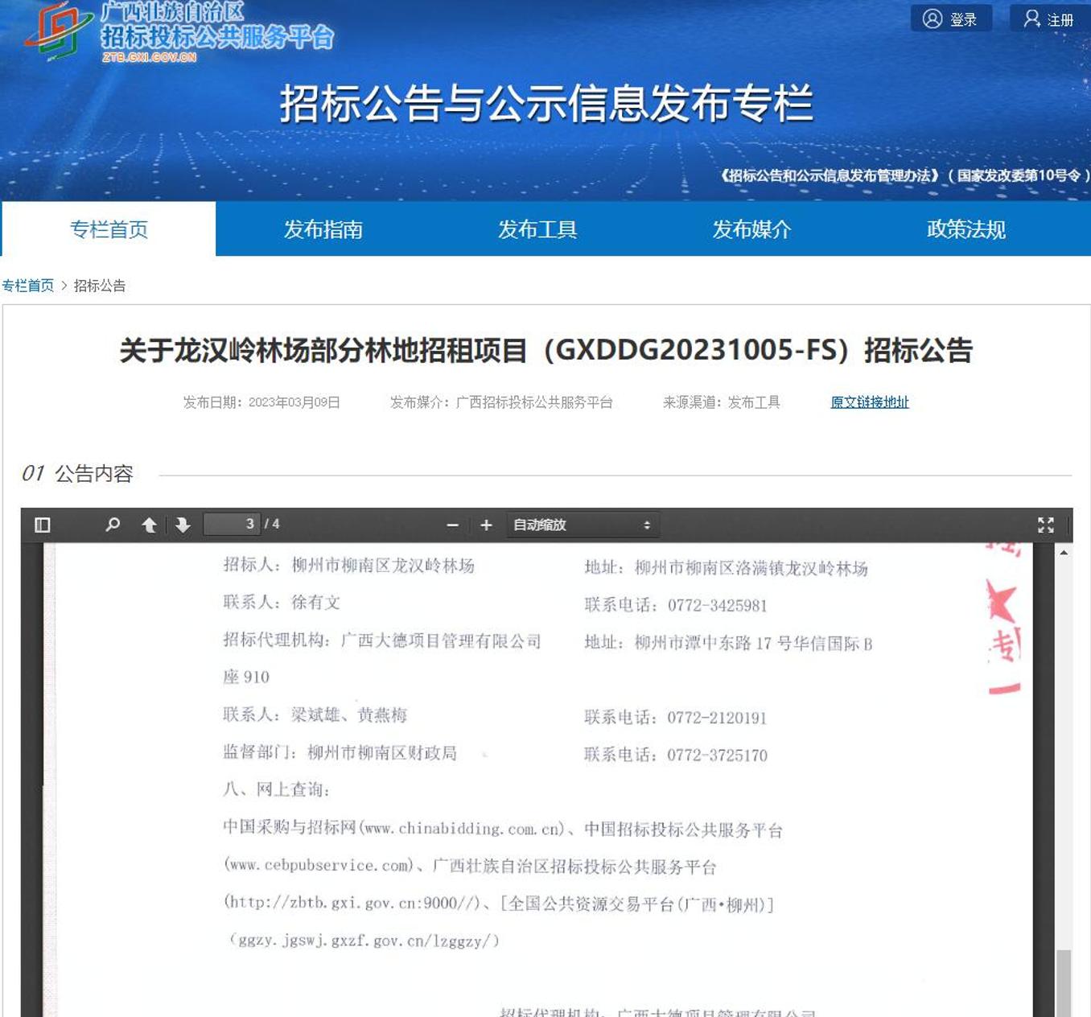Open the 政策法规 tab
This screenshot has width=1091, height=1017.
(x=965, y=229)
